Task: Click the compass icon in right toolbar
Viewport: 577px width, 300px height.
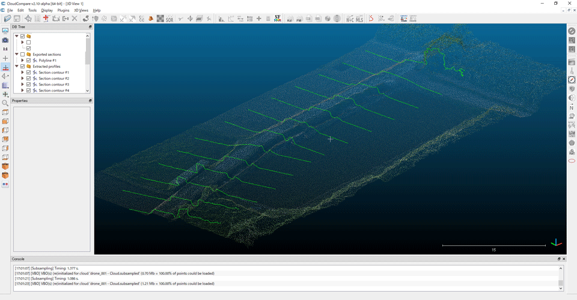Action: point(572,80)
